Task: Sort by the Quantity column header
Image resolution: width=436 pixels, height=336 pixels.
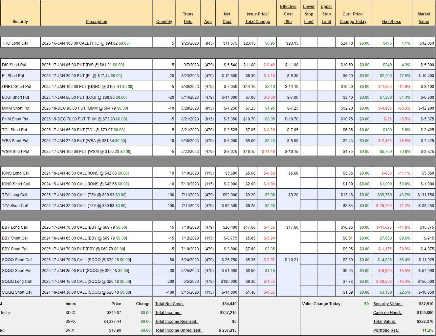Action: (164, 22)
